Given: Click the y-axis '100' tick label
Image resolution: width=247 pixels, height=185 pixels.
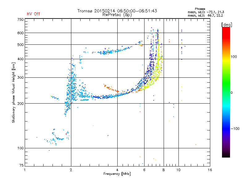Looking at the screenshot, I should (x=20, y=148).
